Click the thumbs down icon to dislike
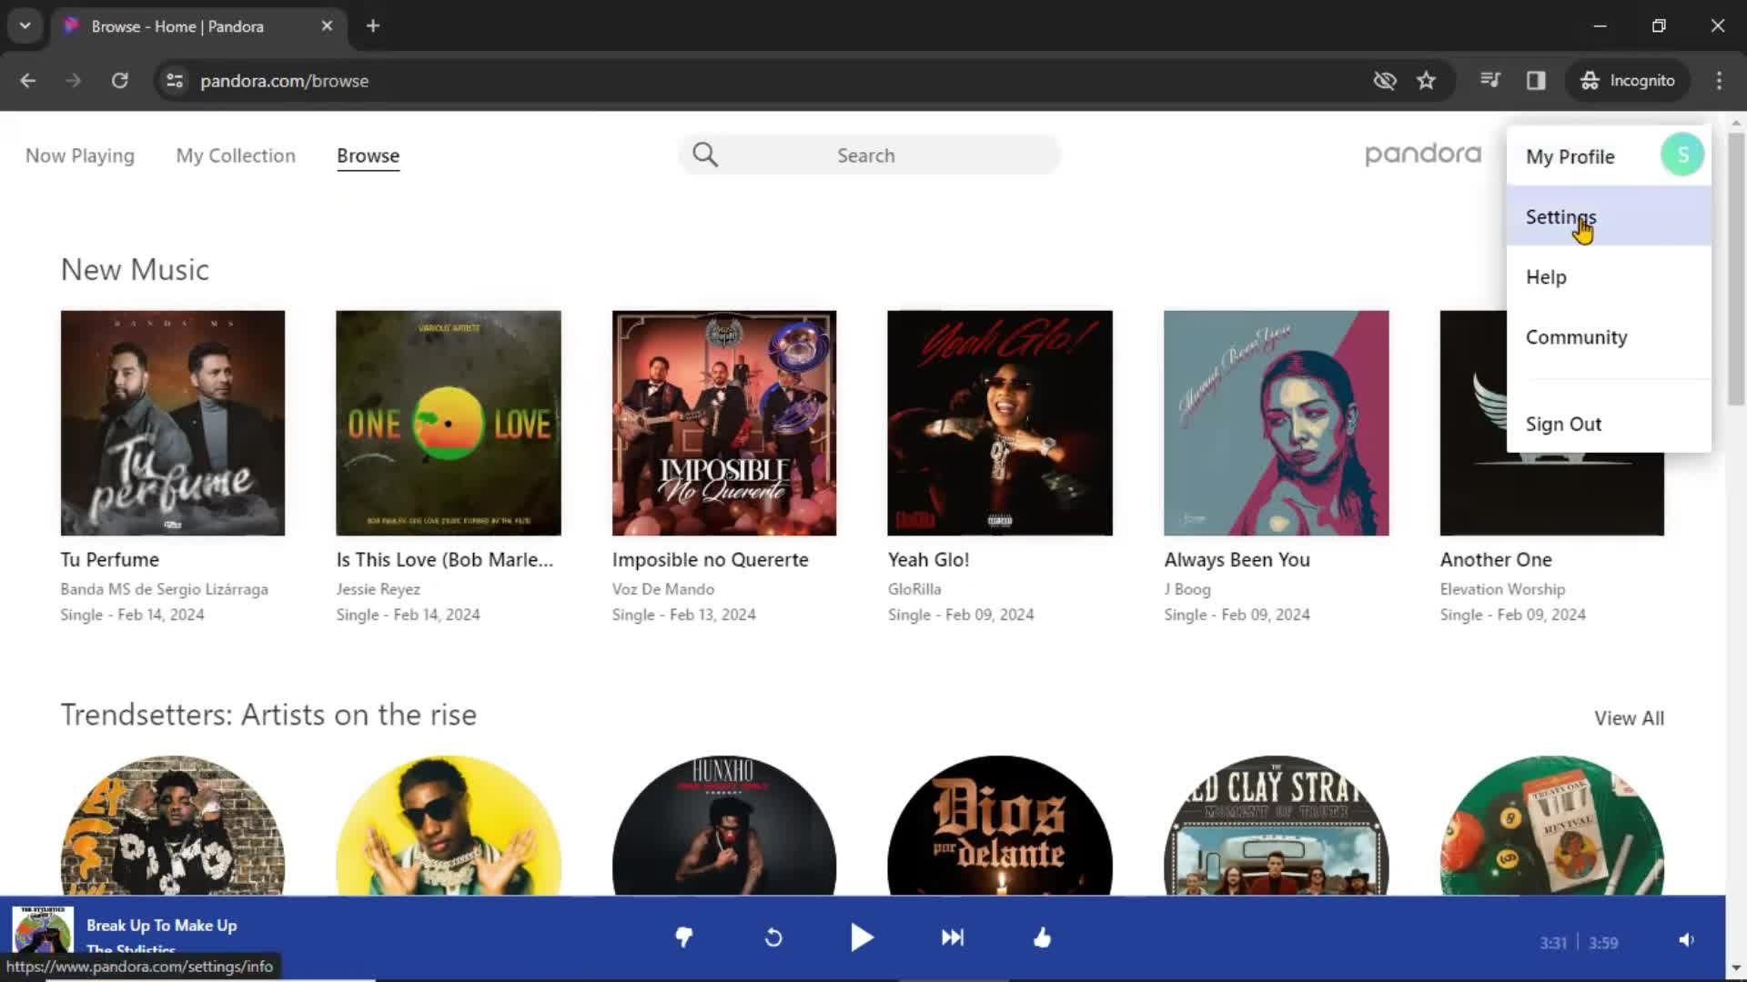 [682, 937]
